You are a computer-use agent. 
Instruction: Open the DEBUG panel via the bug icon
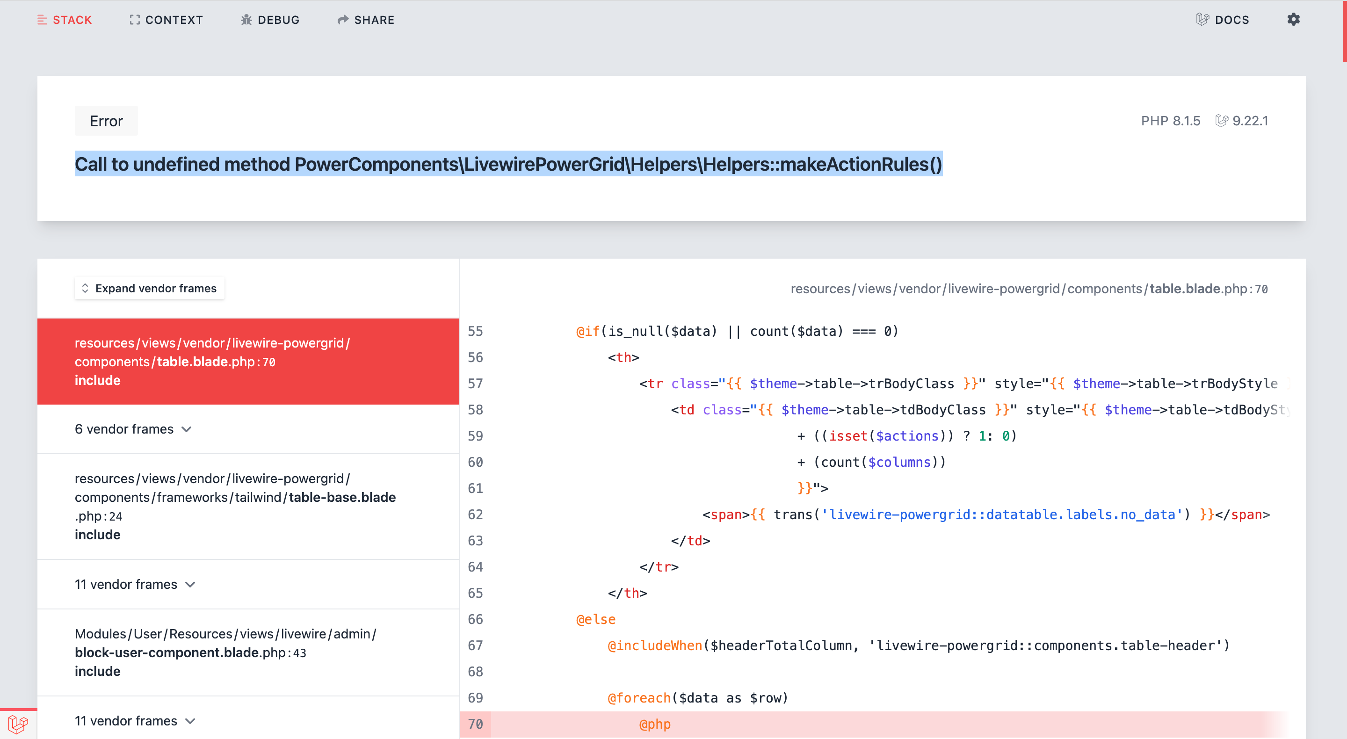(246, 20)
